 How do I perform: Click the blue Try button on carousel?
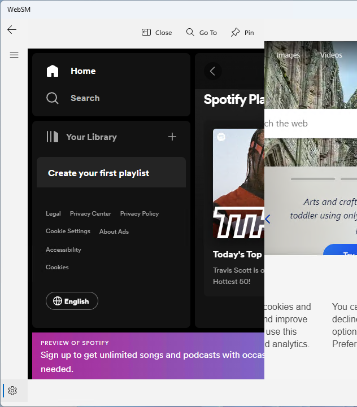click(x=340, y=250)
